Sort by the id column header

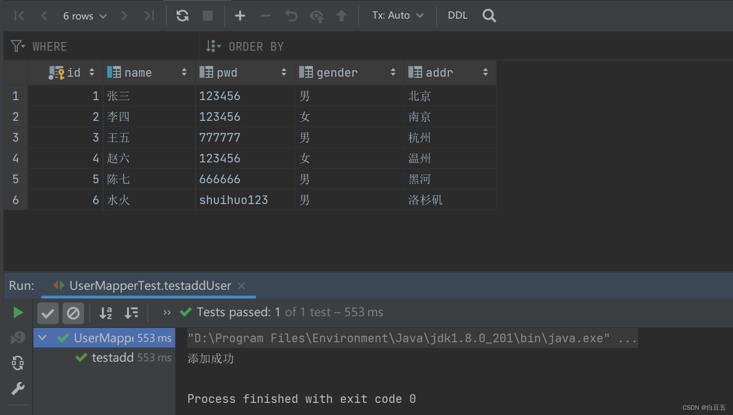click(66, 72)
